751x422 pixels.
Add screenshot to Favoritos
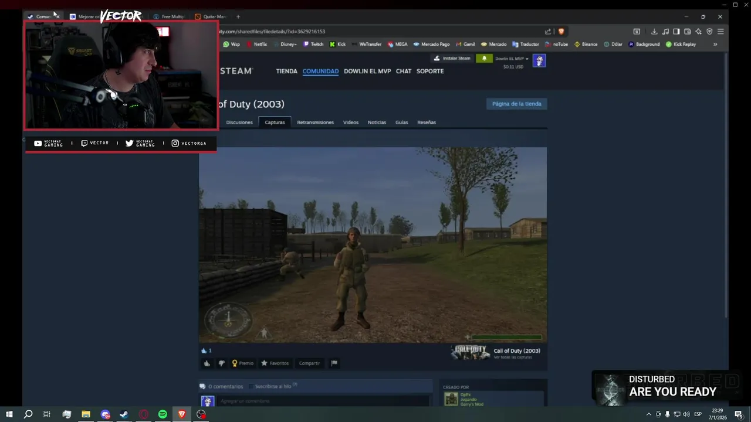tap(275, 363)
